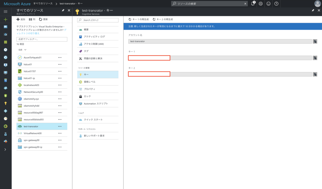Click the Key 1 value field
This screenshot has width=322, height=189.
[220, 58]
